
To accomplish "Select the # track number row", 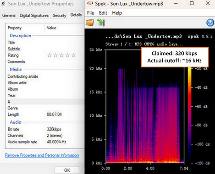I will coord(45,102).
